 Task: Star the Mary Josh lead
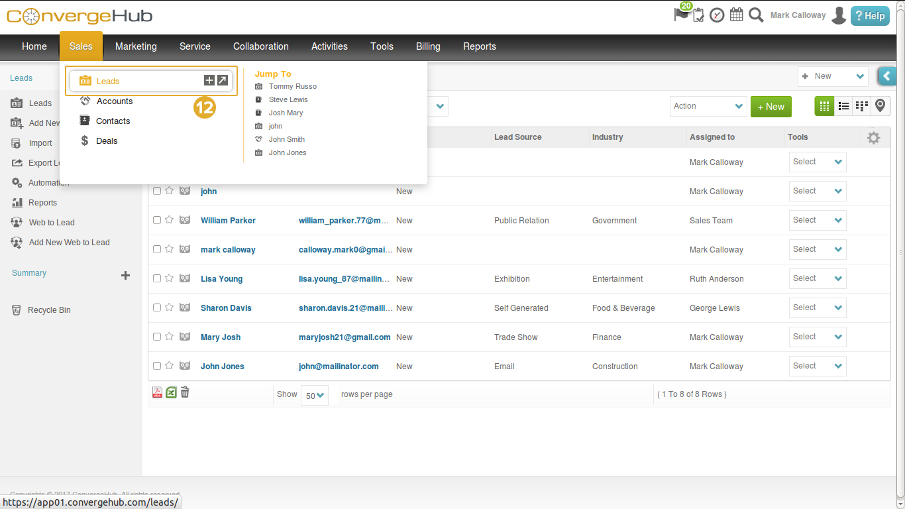pos(169,337)
